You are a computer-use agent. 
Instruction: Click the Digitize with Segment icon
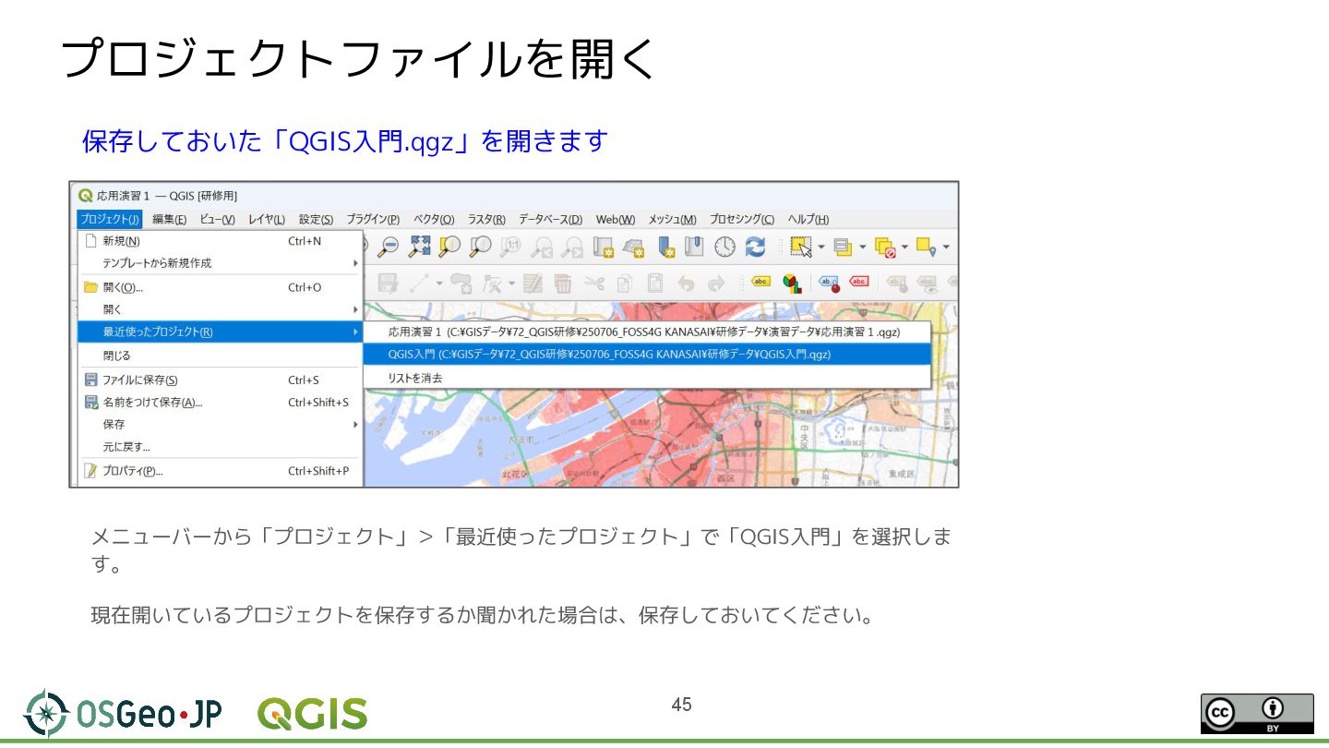click(420, 284)
